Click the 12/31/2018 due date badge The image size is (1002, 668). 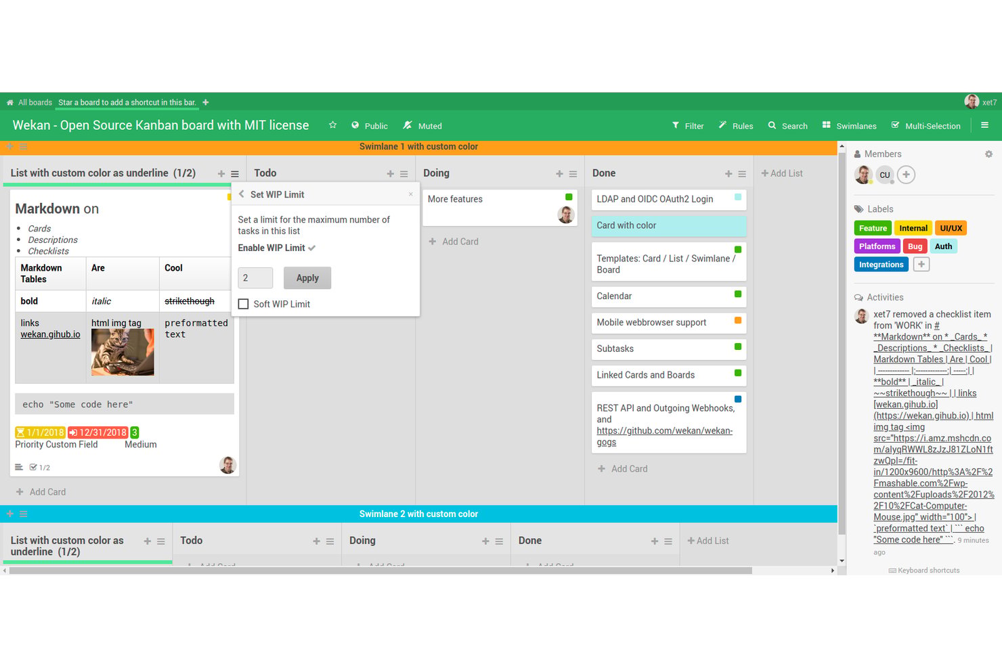98,432
